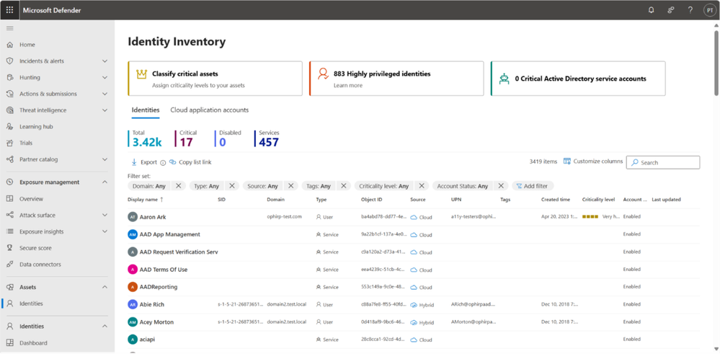Image resolution: width=720 pixels, height=354 pixels.
Task: Click the vertical page scrollbar
Action: point(716,62)
